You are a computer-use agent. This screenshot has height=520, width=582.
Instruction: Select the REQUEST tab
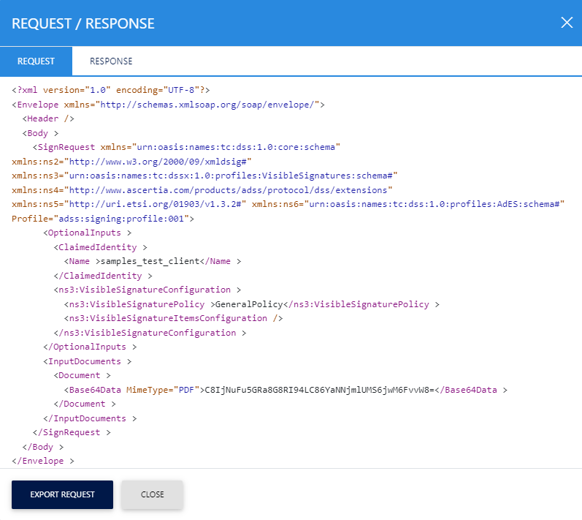coord(36,61)
